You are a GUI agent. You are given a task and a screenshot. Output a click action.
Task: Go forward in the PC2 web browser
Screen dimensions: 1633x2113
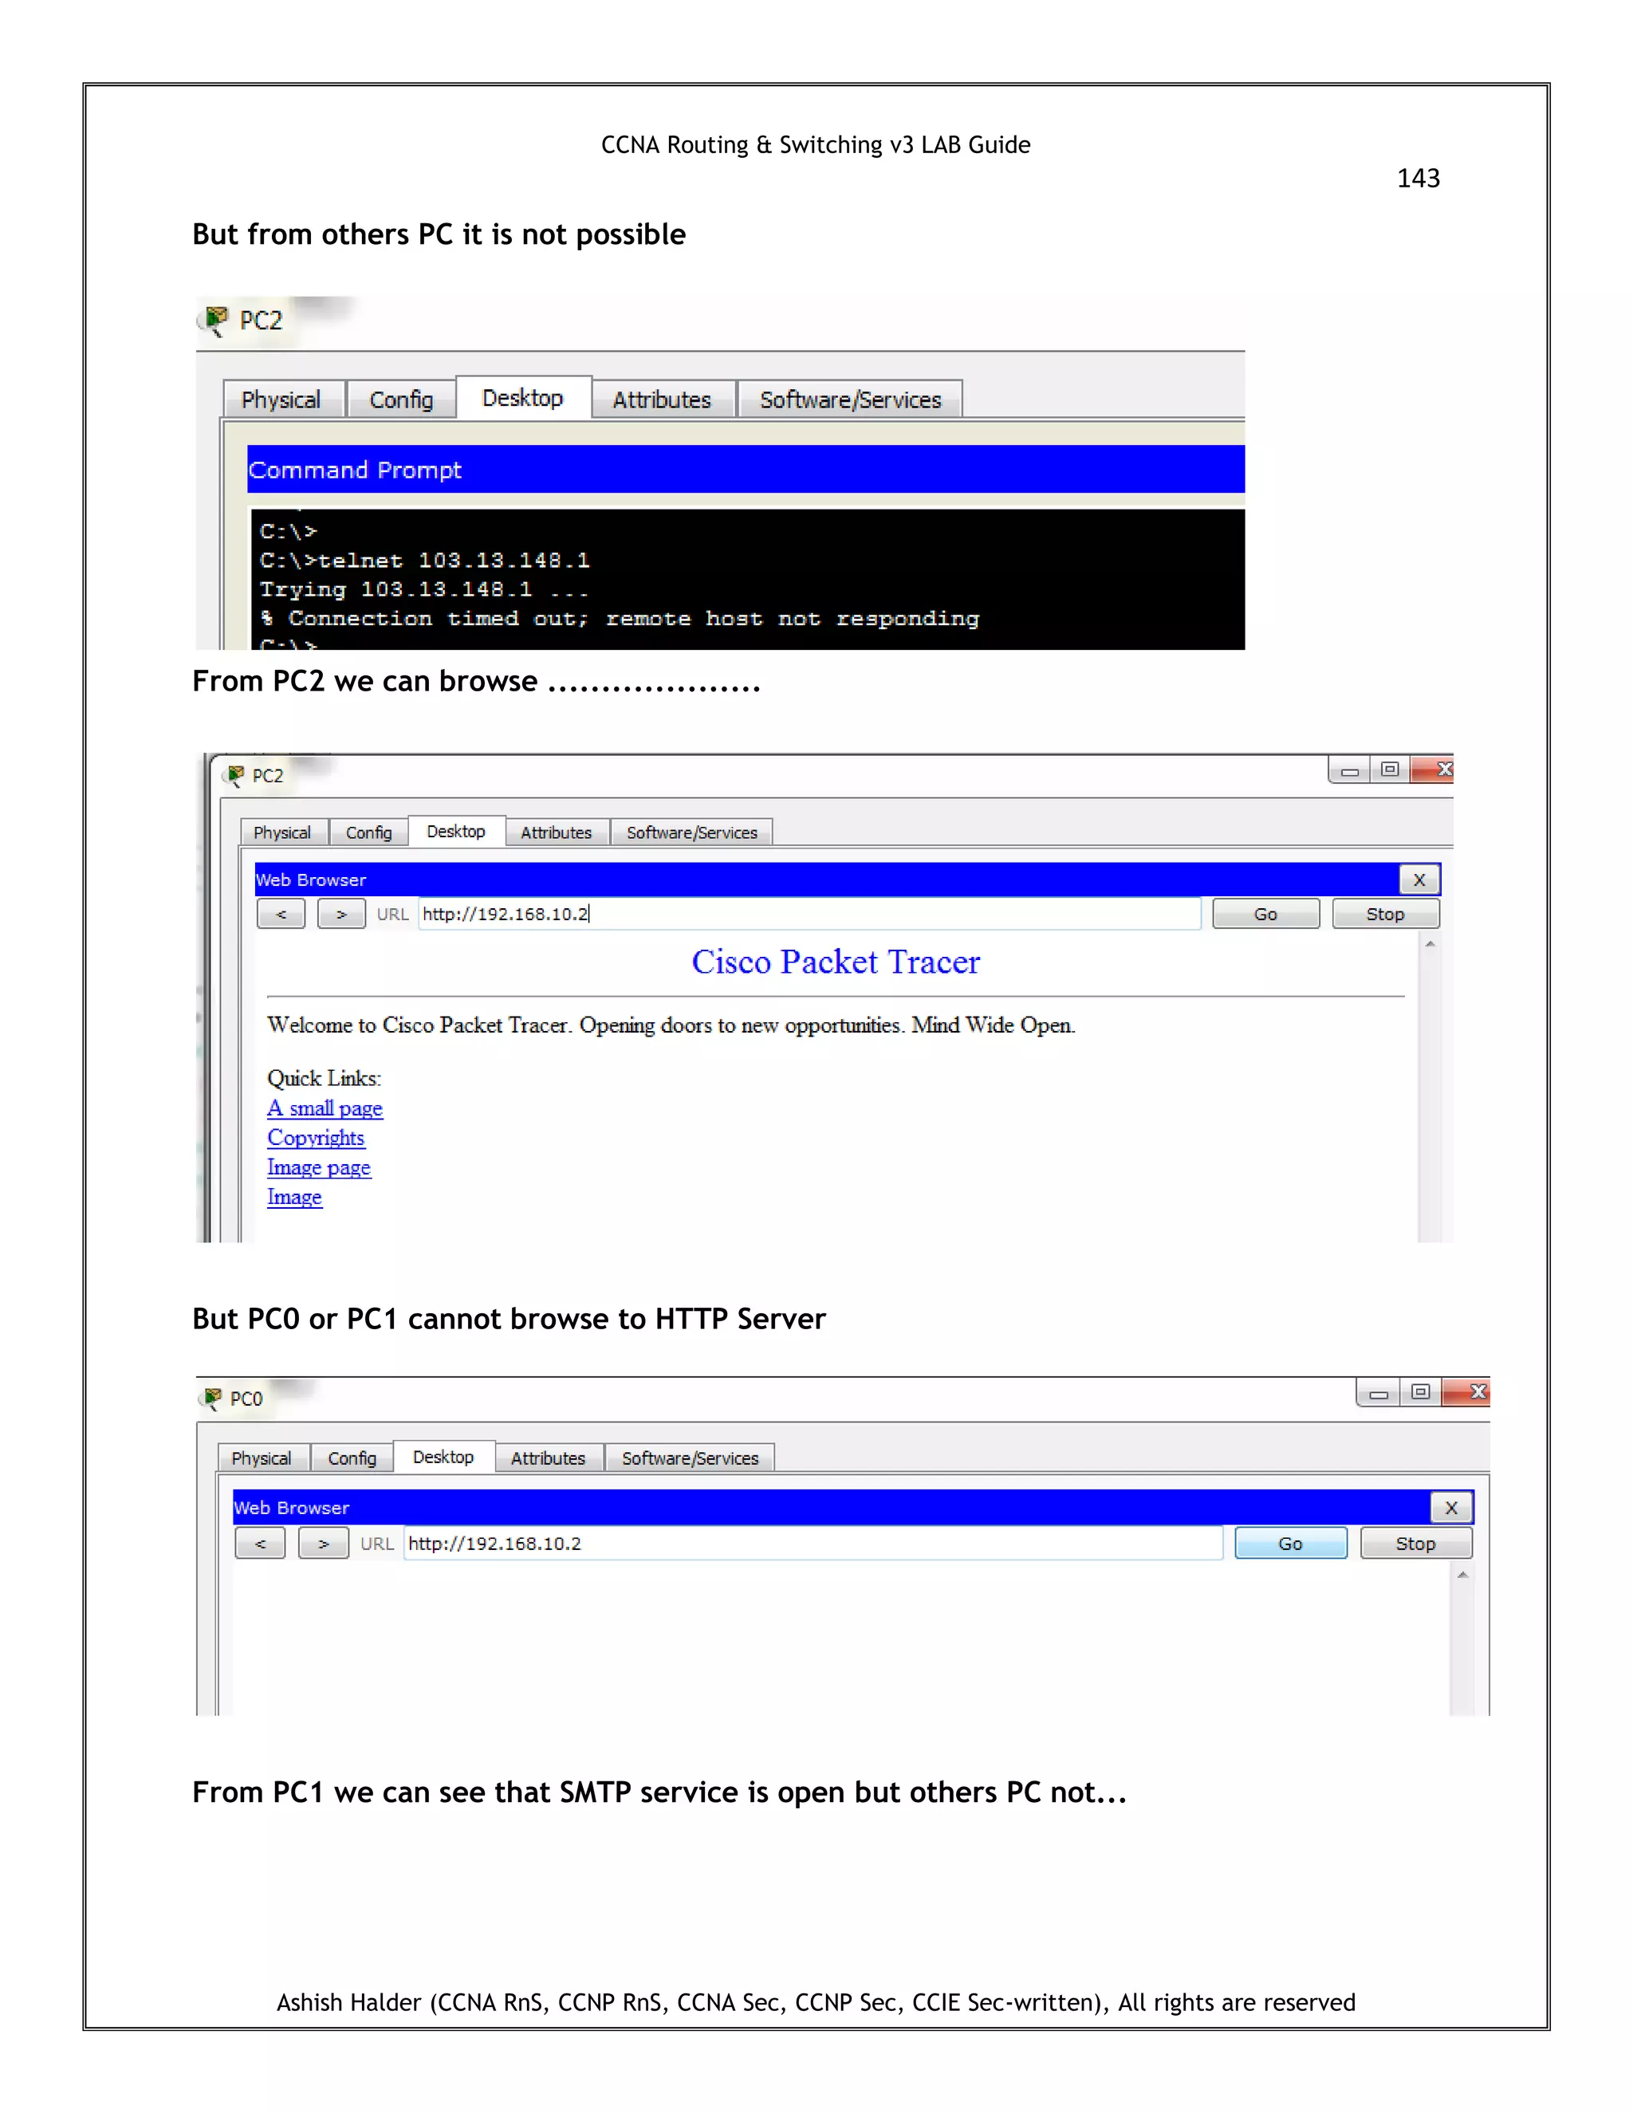pos(341,915)
